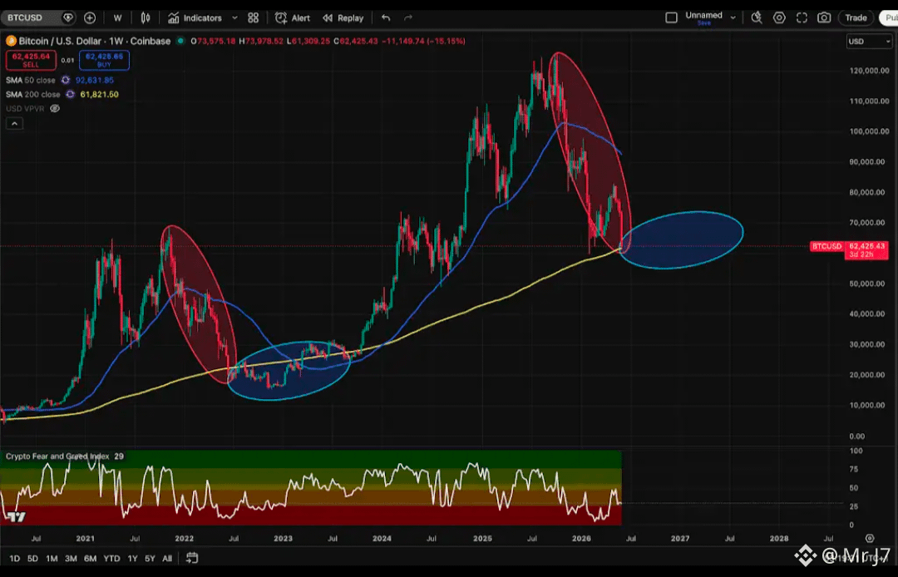Start bar Replay mode
Screen dimensions: 898x577
click(343, 17)
